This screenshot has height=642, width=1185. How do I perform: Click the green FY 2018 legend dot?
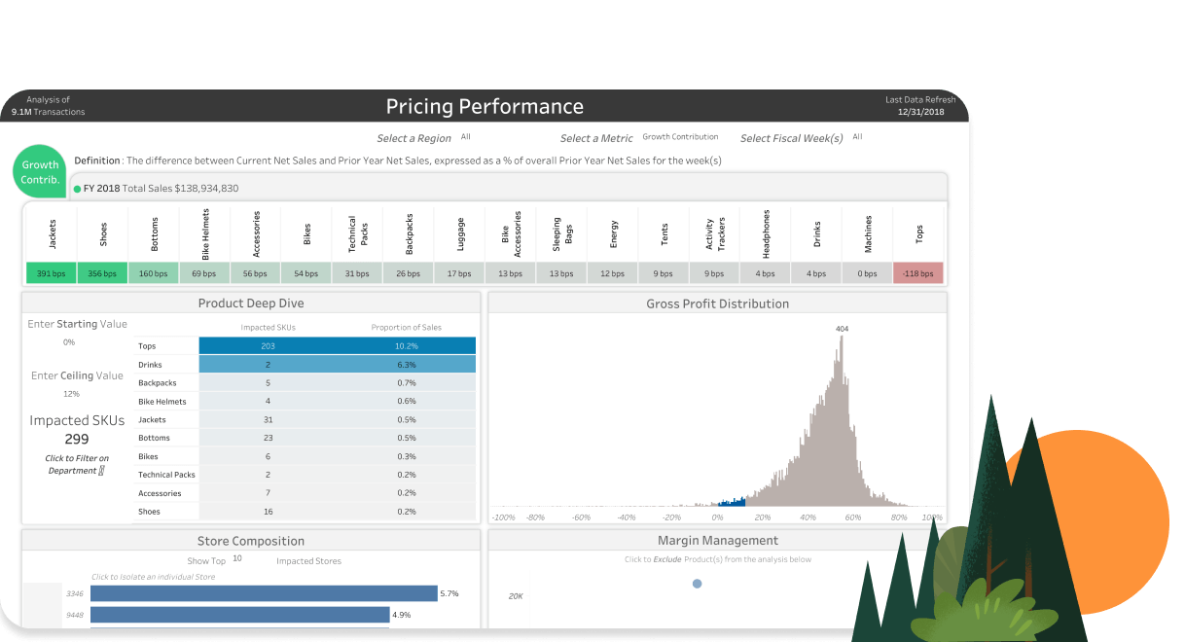[77, 189]
